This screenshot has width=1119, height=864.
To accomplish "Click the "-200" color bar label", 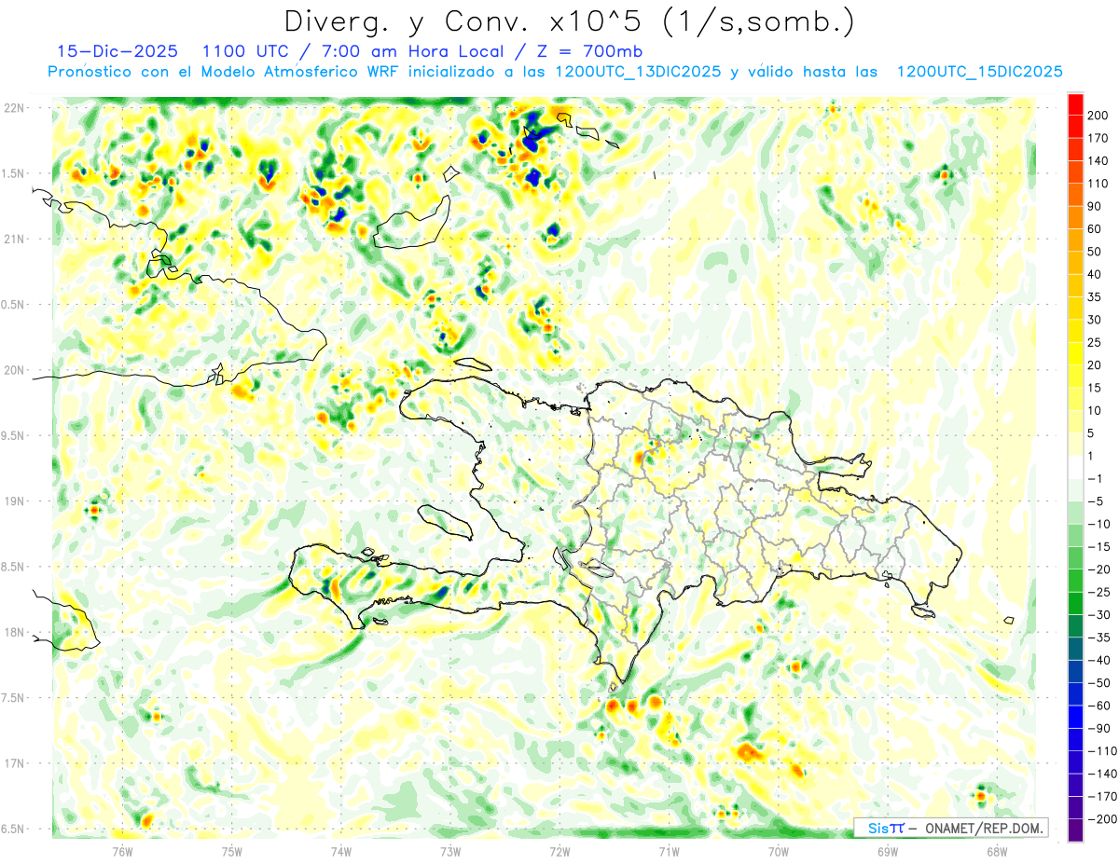I will (x=1104, y=819).
